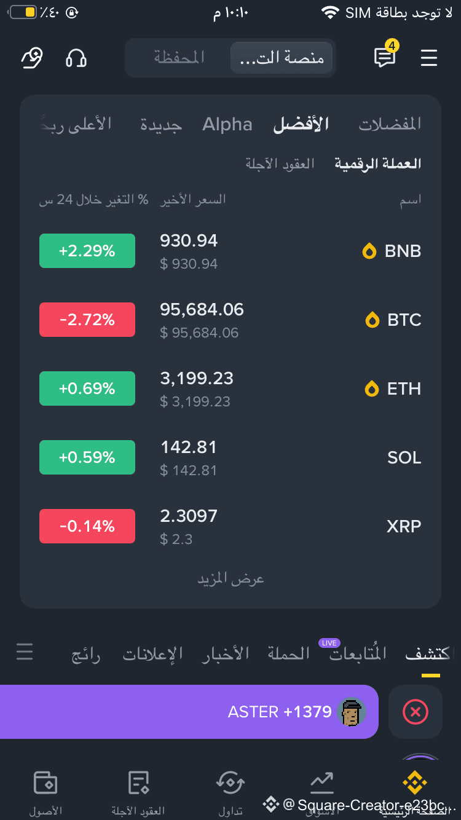Select the Alpha tab
The height and width of the screenshot is (820, 461).
[x=227, y=124]
